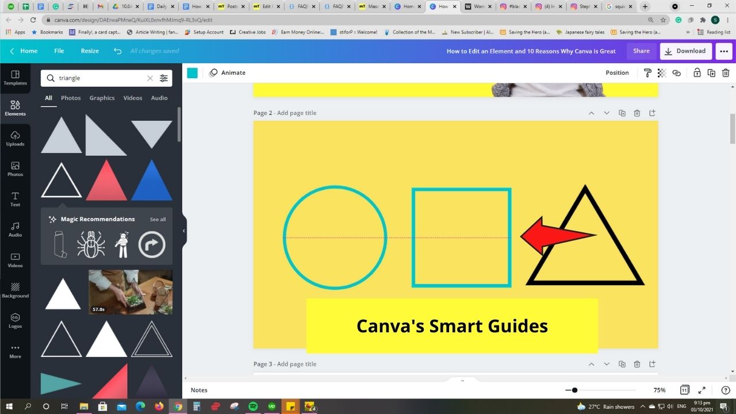Open search filter settings

[x=164, y=78]
